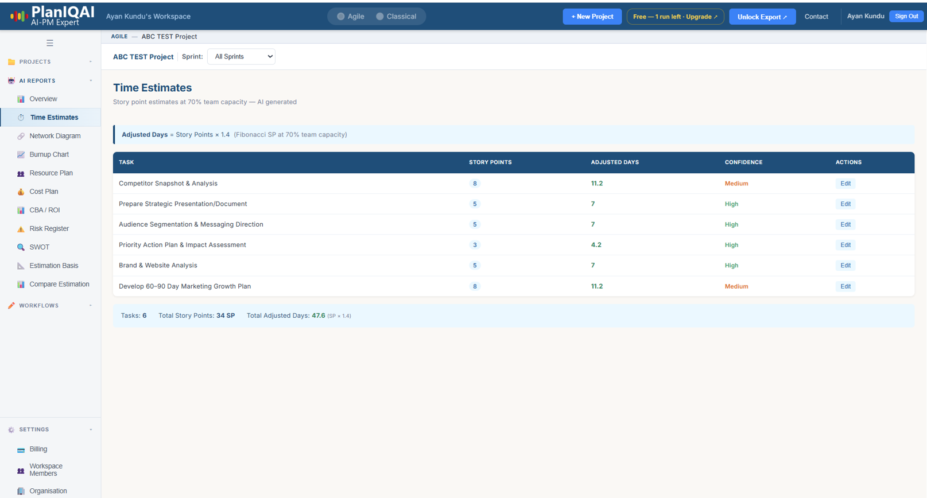This screenshot has width=927, height=498.
Task: Click the Priority Action Plan story points badge 3
Action: [475, 245]
